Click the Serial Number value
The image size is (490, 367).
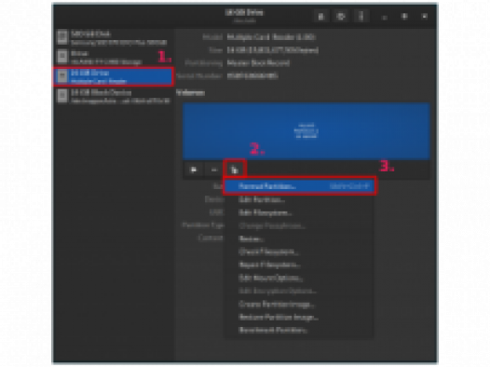[x=252, y=75]
